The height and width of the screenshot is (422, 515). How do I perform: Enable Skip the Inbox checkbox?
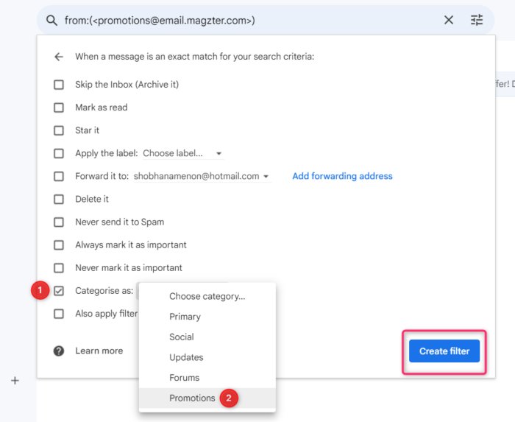(x=59, y=85)
